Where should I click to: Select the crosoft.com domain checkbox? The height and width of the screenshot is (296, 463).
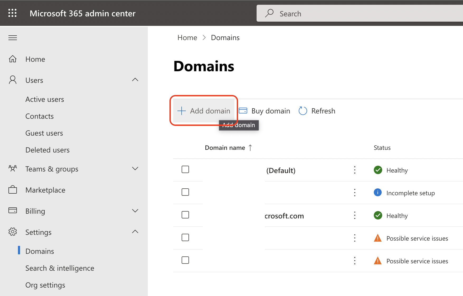click(x=185, y=215)
